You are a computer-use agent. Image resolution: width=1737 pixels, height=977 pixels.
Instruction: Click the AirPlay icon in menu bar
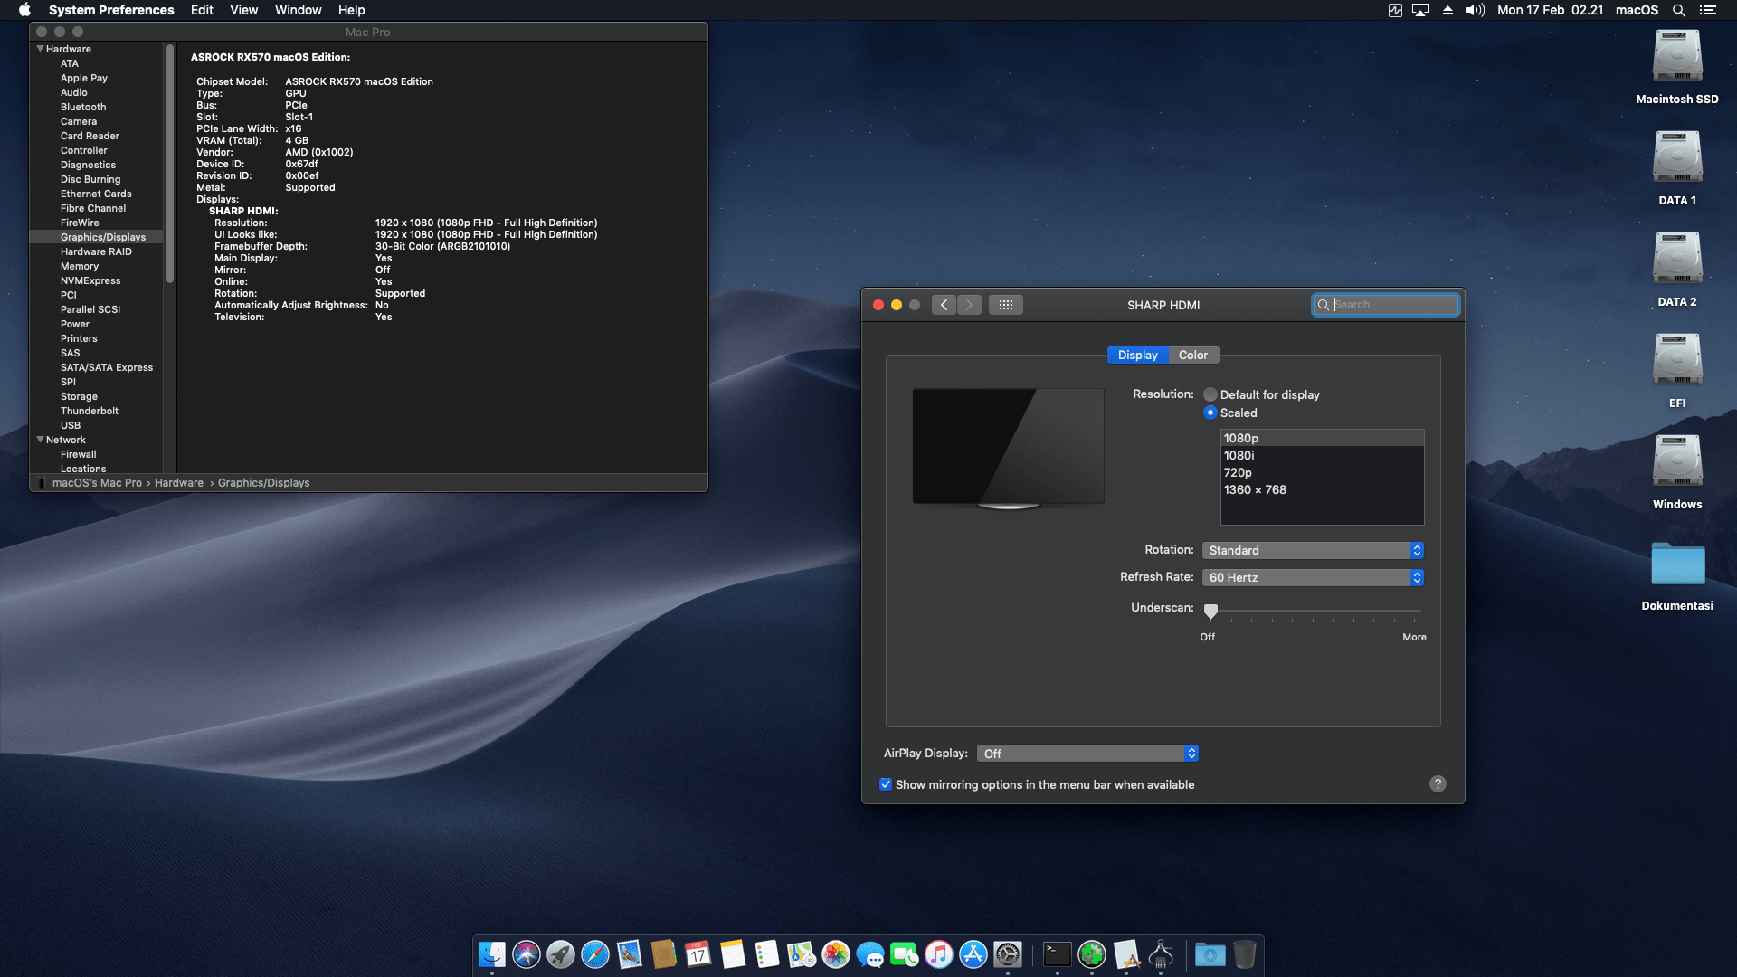[1420, 10]
